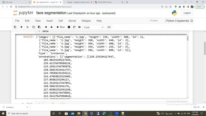206x116 pixels.
Task: Open the Help menu
Action: coord(99,21)
